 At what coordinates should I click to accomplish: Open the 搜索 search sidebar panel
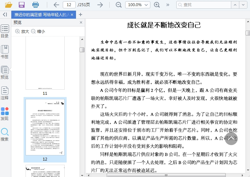[x=5, y=134]
